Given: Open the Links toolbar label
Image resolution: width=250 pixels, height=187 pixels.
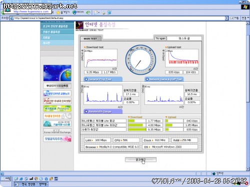Looking at the screenshot, I should 245,18.
